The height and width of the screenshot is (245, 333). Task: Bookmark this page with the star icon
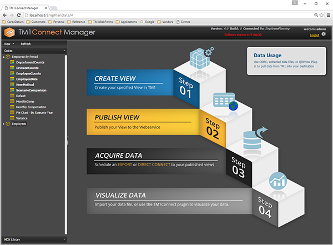coord(321,15)
